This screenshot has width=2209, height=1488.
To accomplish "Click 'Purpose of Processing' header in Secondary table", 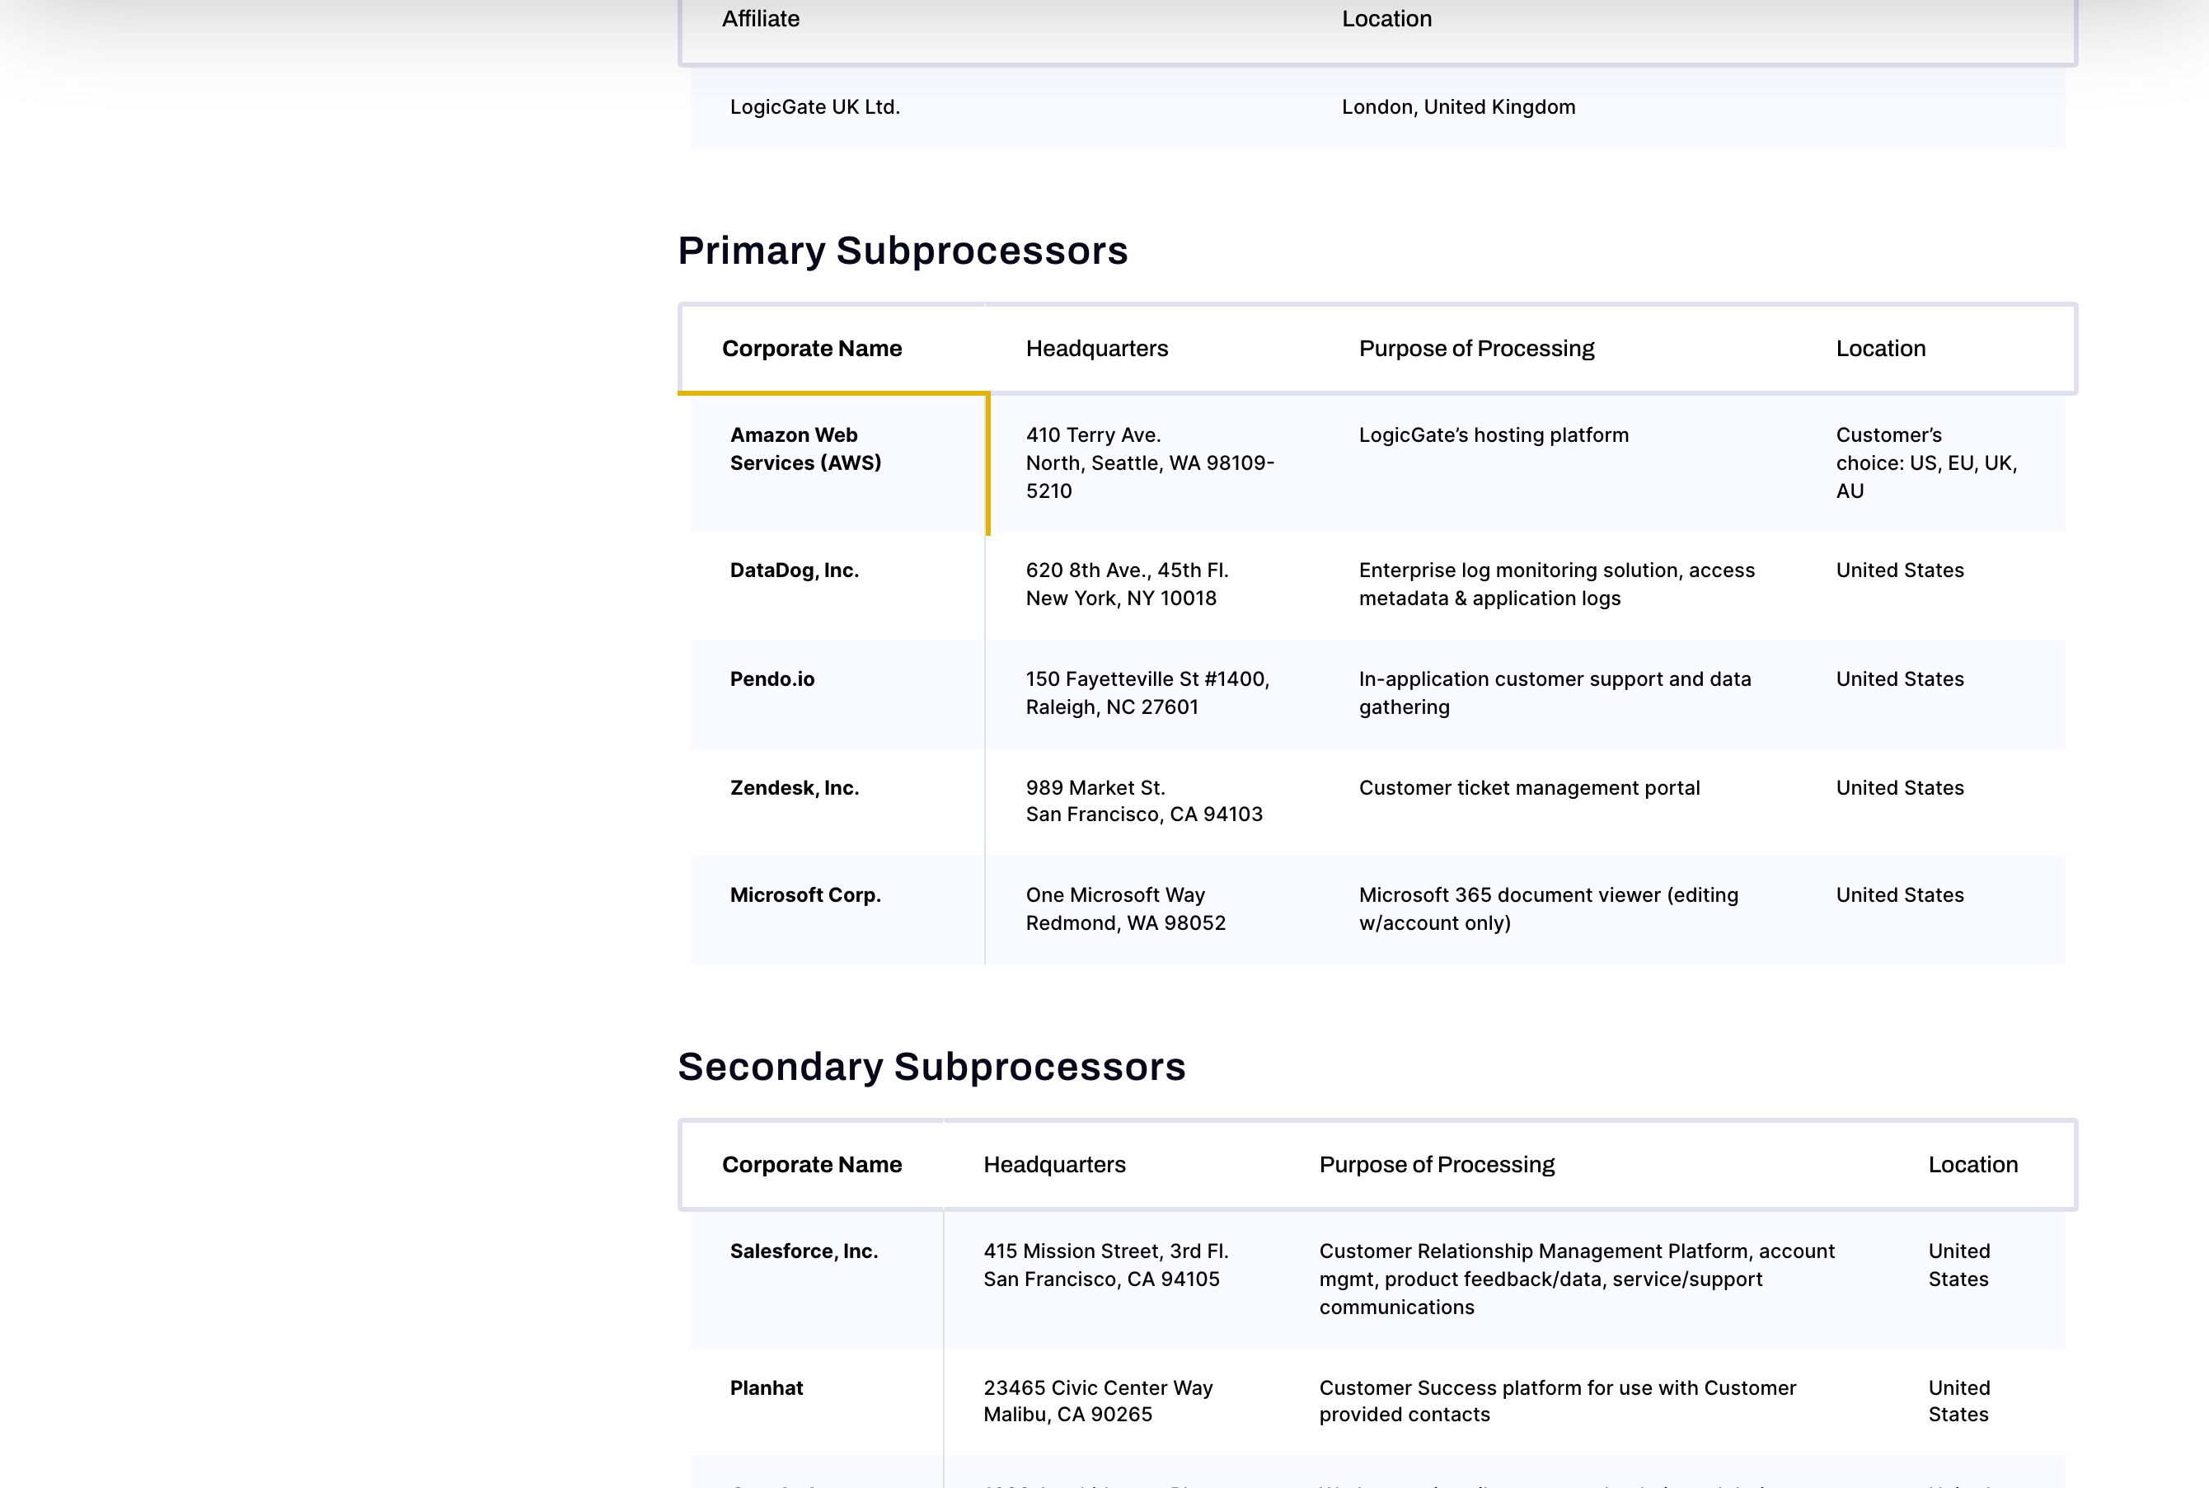I will pos(1437,1164).
